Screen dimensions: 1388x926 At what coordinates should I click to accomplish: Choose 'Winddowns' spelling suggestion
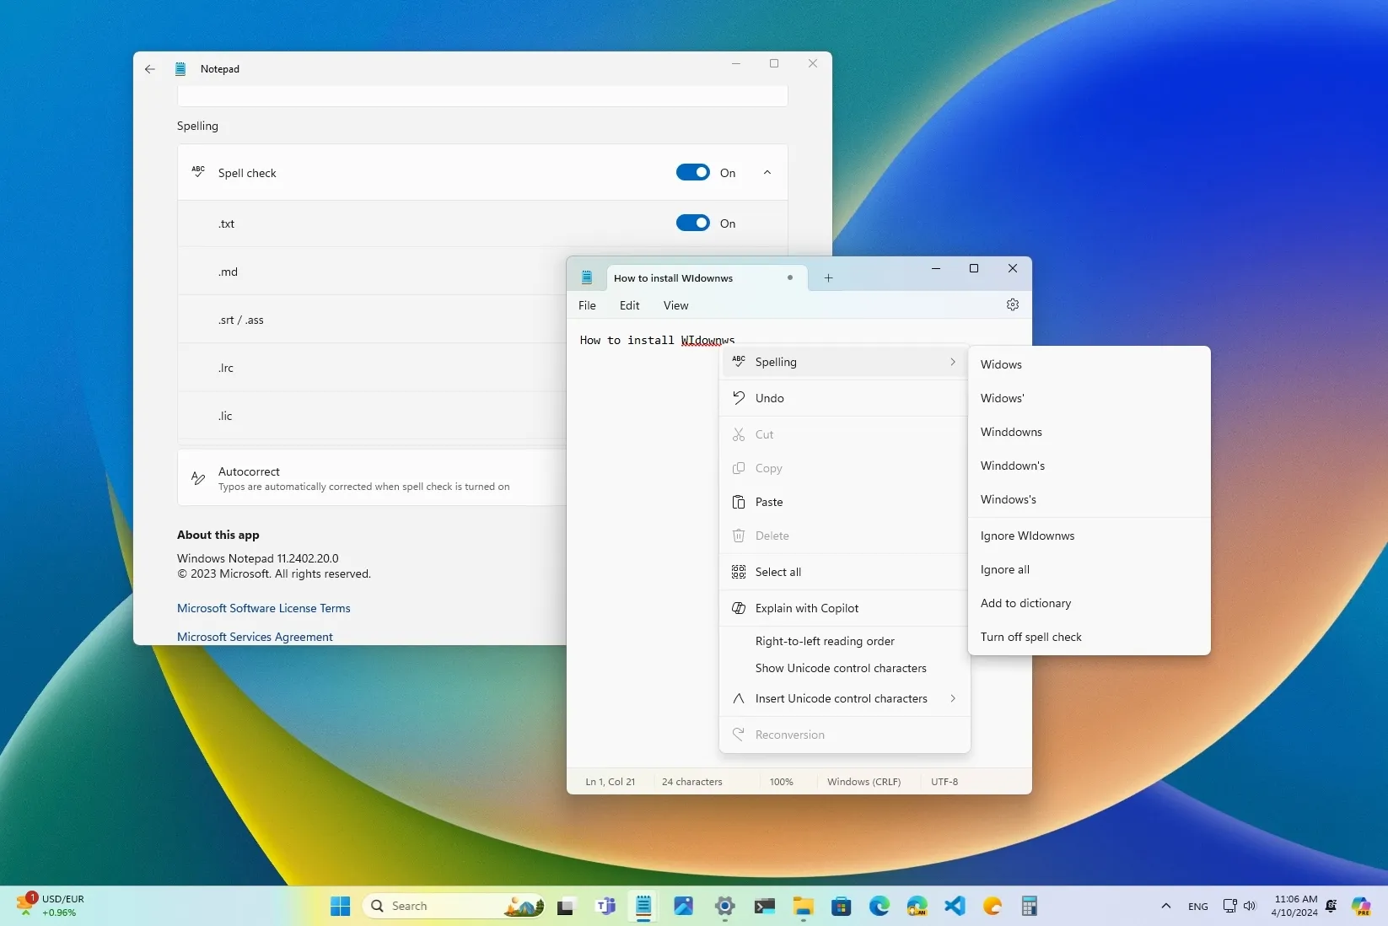(x=1089, y=432)
